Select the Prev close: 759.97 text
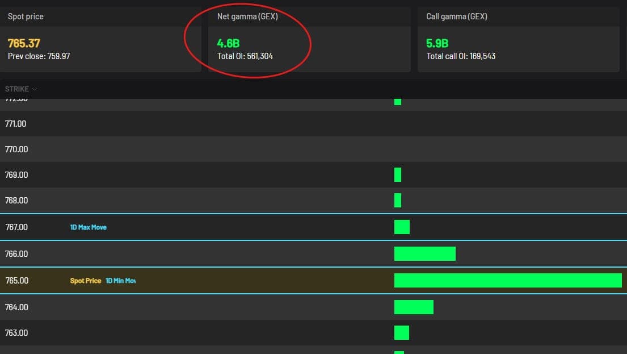627x354 pixels. [39, 56]
